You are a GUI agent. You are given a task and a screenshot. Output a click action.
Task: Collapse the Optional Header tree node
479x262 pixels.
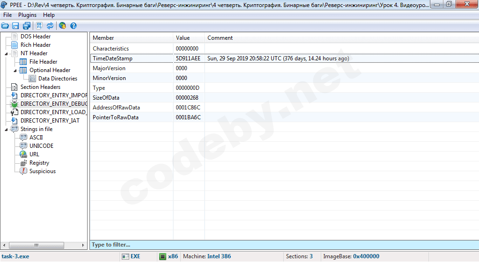click(15, 71)
